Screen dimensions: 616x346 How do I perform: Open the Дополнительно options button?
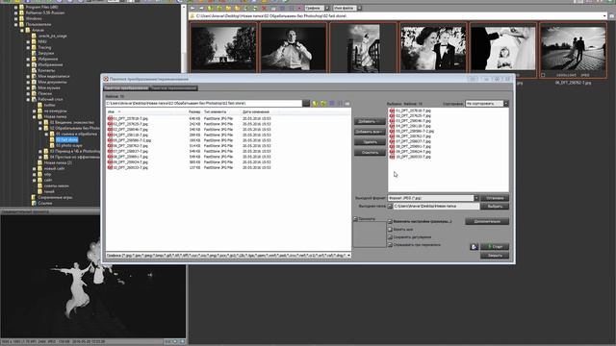click(x=487, y=221)
